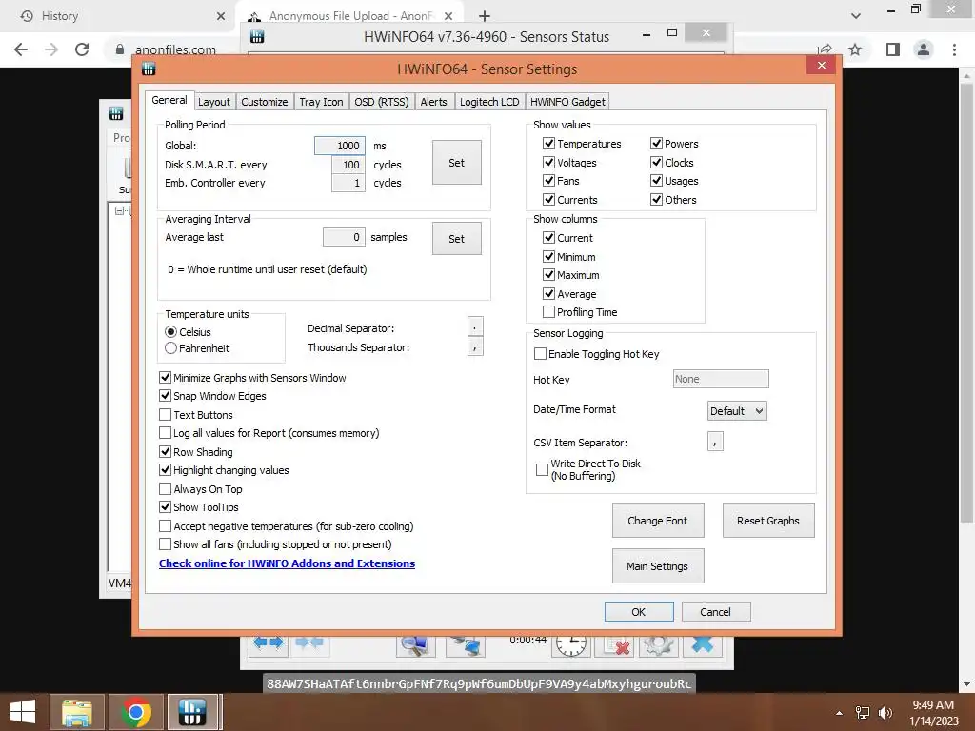Click the Average last samples field

click(343, 237)
